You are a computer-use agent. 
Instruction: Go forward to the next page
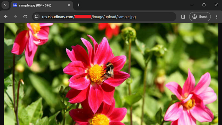(15, 17)
